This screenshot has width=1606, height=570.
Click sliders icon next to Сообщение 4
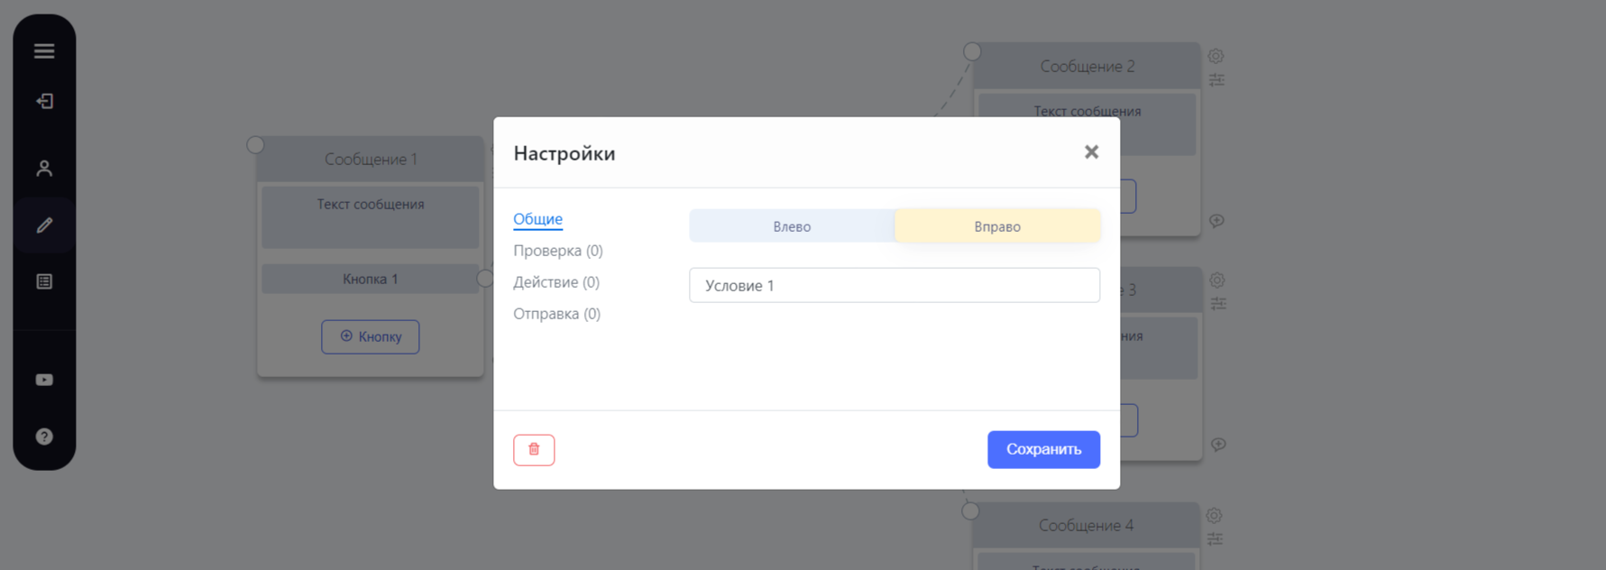[1216, 539]
